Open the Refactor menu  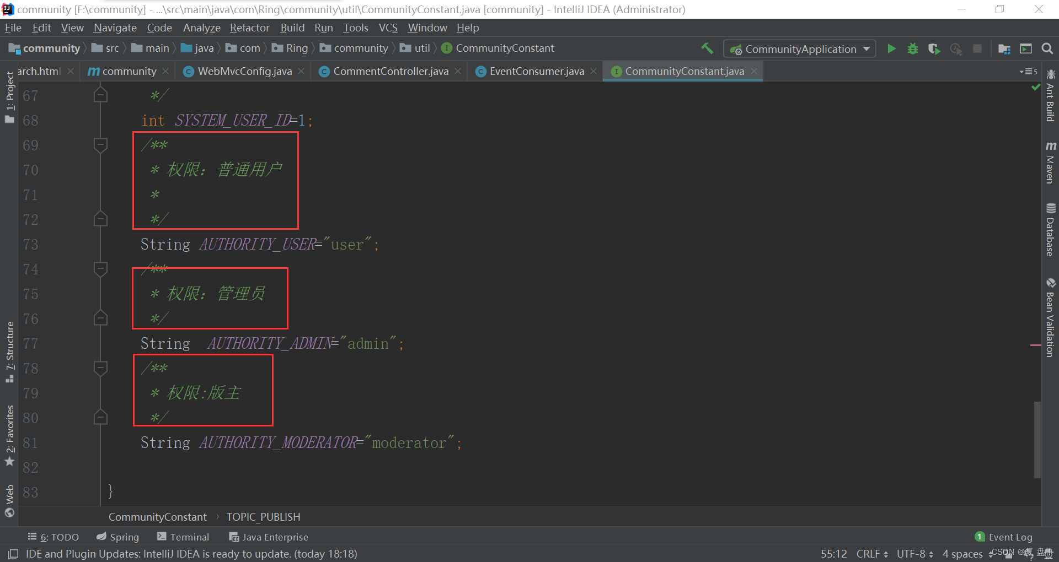pos(249,28)
